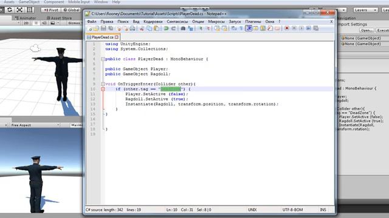
Task: Click the Copy toolbar icon
Action: pyautogui.click(x=149, y=28)
